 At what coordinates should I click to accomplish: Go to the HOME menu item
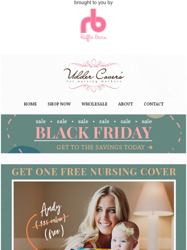click(30, 104)
